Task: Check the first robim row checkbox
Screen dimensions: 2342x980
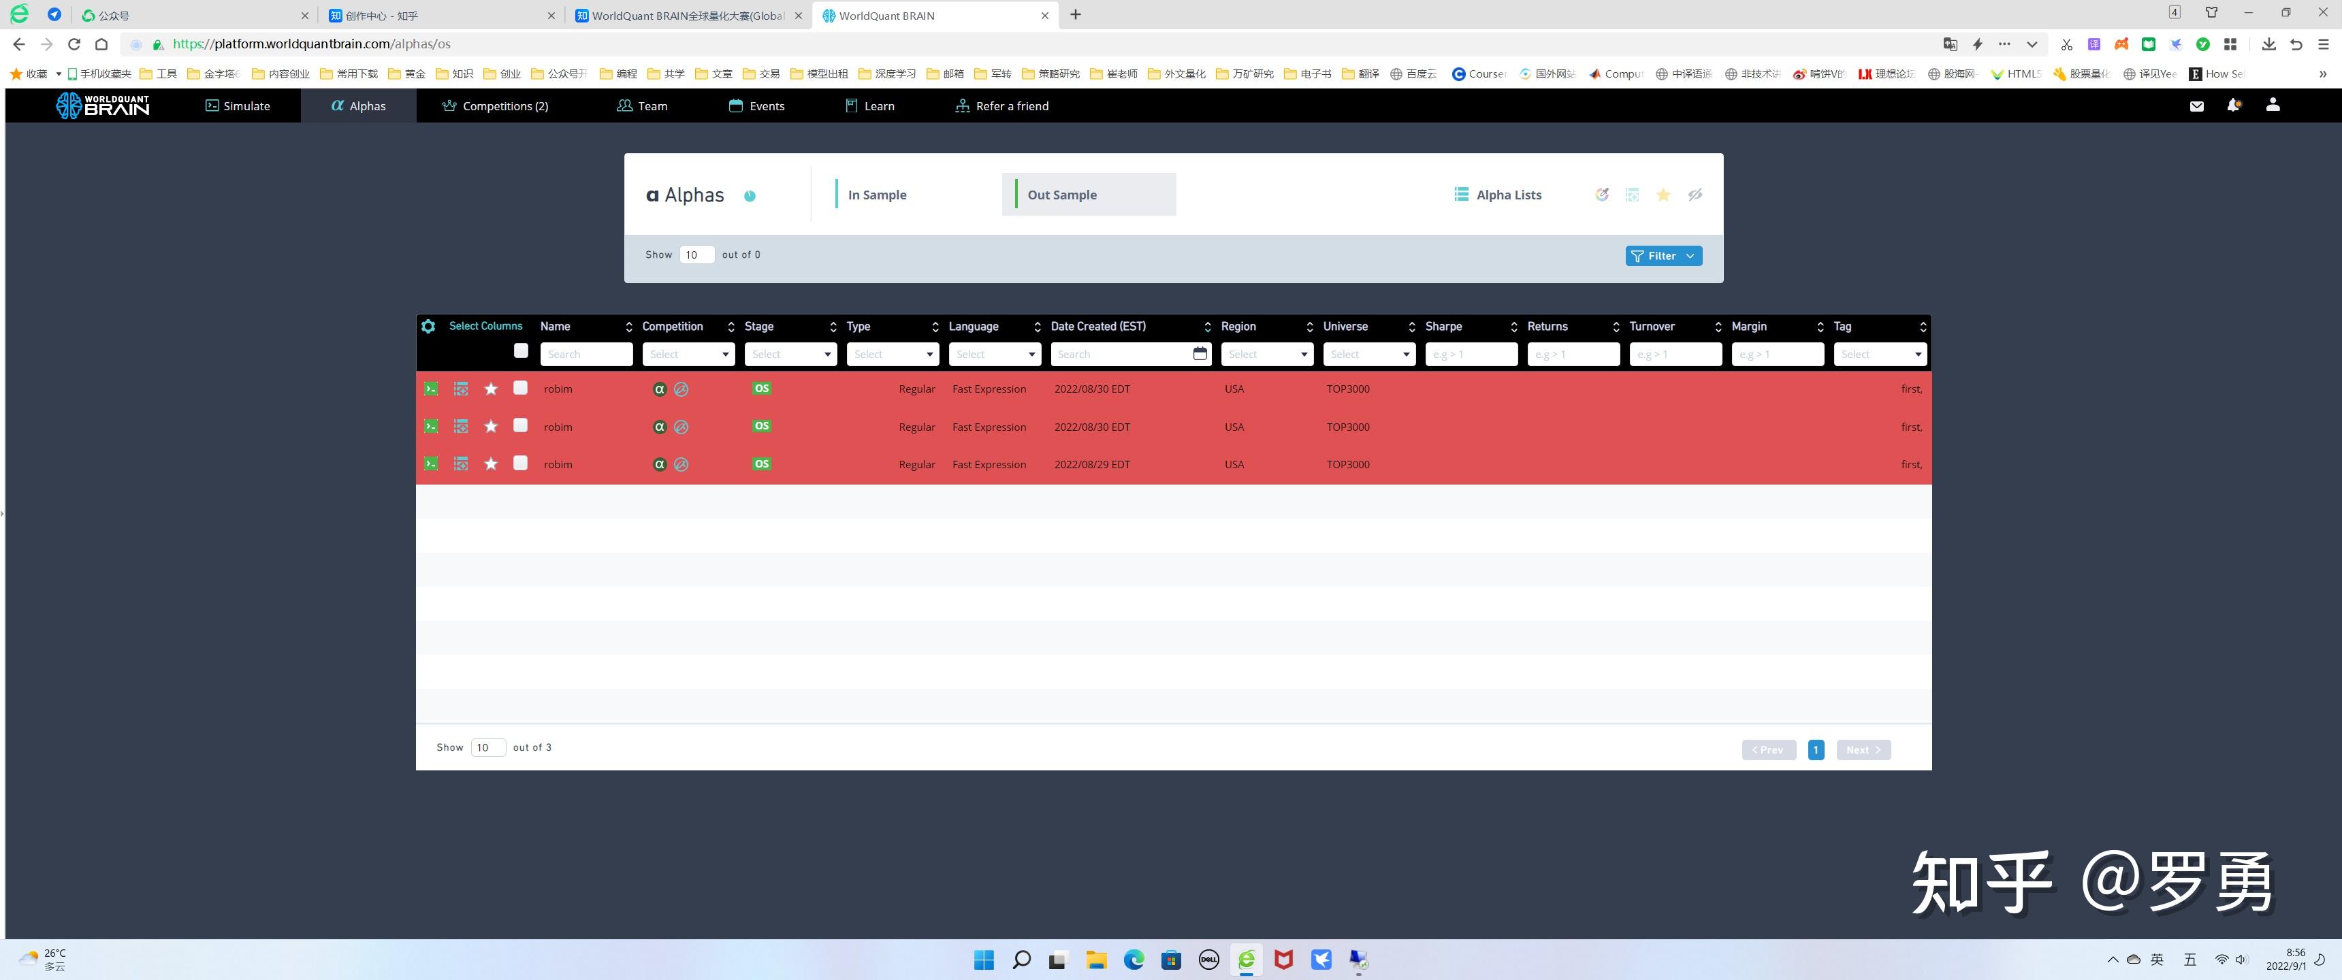Action: [x=520, y=388]
